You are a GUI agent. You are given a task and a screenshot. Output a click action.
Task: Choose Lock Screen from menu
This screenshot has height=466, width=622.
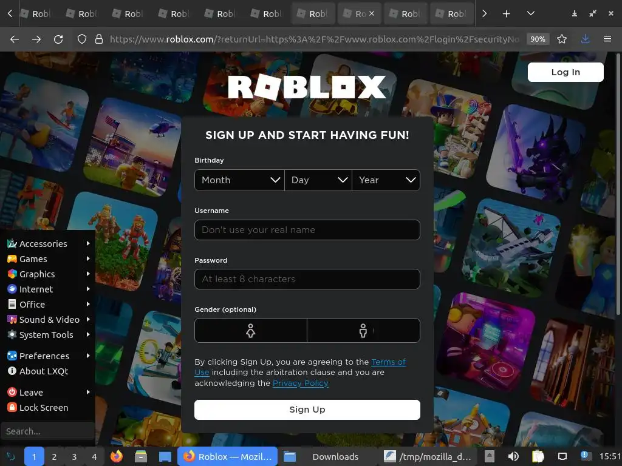tap(47, 407)
